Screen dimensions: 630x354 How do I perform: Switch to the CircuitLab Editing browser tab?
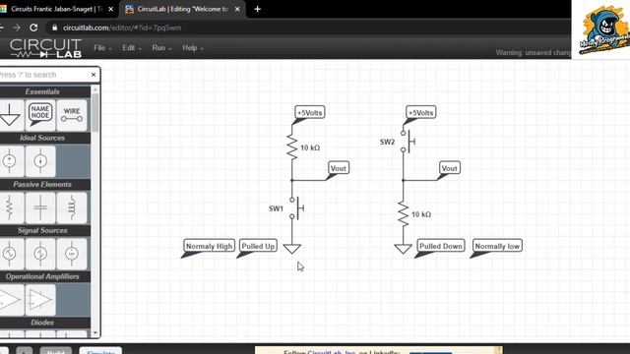(182, 9)
